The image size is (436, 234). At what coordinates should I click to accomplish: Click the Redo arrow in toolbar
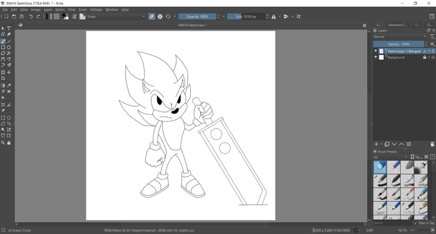pos(38,16)
